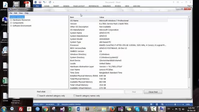Click the Find button
Image resolution: width=199 pixels, height=112 pixels.
click(134, 92)
